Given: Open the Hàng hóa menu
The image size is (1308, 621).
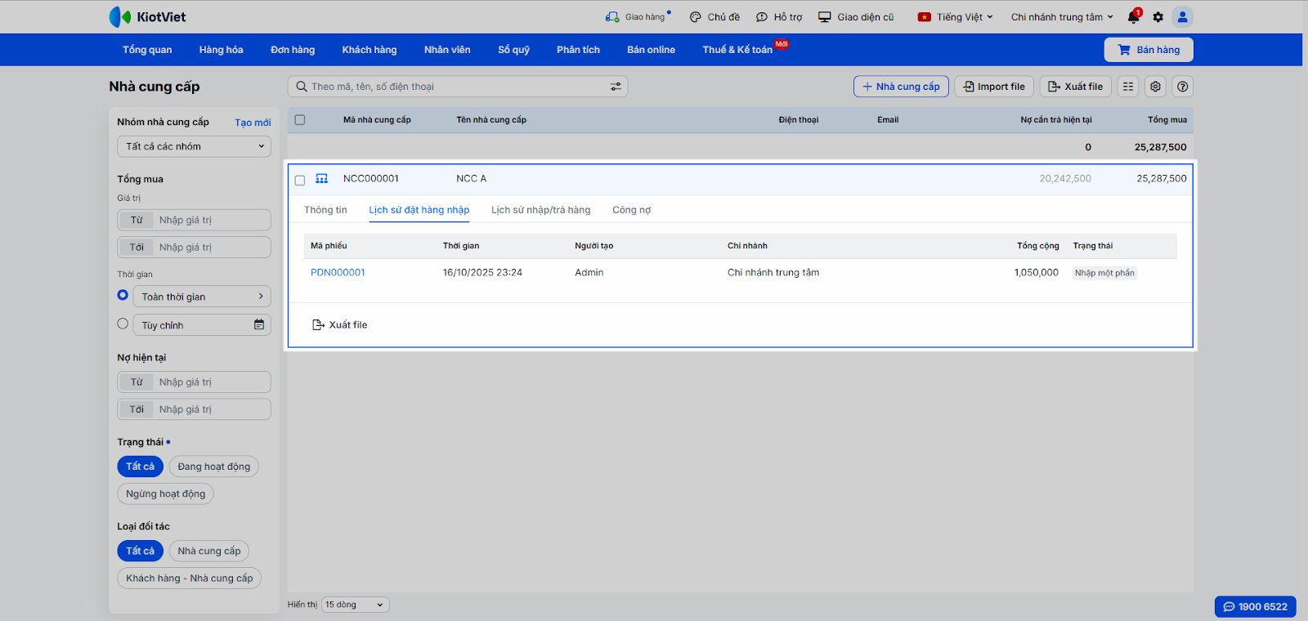Looking at the screenshot, I should coord(221,50).
